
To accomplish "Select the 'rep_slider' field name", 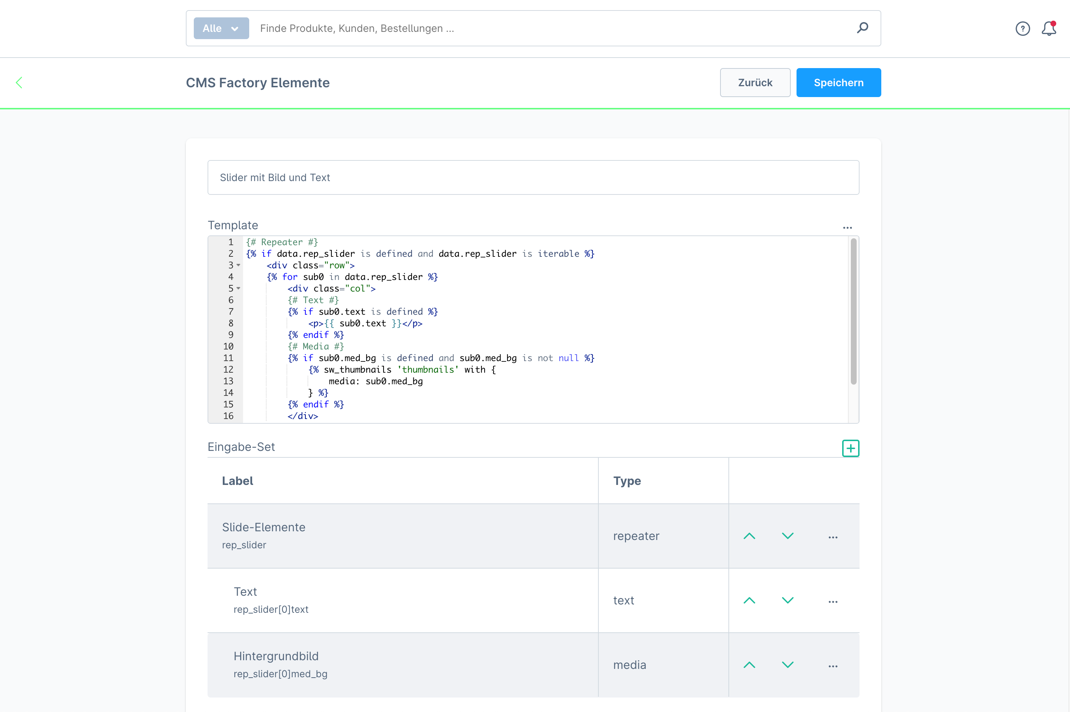I will [x=244, y=545].
